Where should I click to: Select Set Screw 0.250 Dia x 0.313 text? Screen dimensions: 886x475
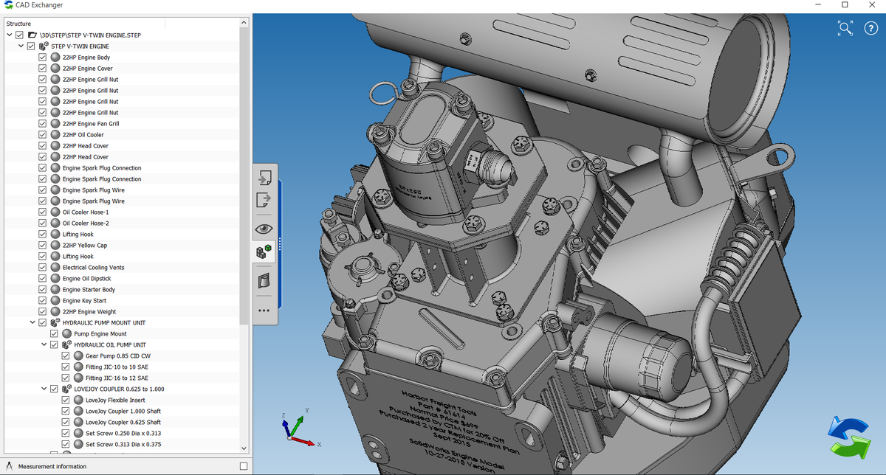click(x=123, y=433)
